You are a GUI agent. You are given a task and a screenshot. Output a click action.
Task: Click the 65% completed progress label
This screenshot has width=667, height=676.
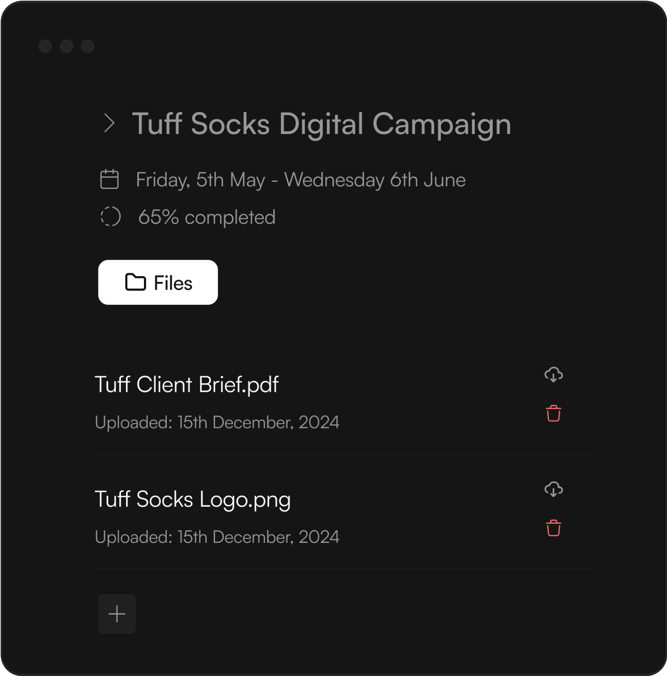coord(207,217)
